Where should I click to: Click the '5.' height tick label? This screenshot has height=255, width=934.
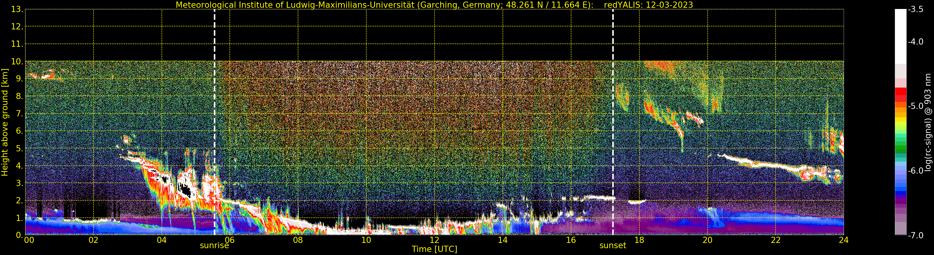click(x=19, y=149)
